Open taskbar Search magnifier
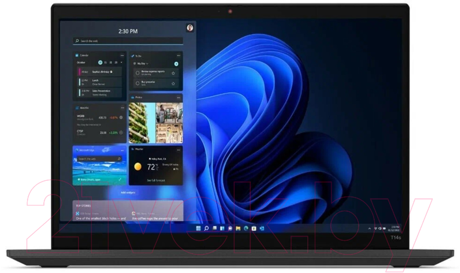Screen dimensions: 460x273 (x=206, y=228)
